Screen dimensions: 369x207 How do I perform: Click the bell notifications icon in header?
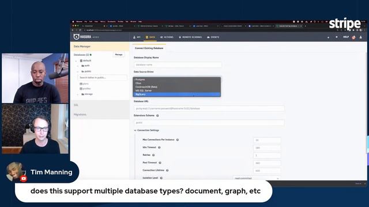[x=328, y=37]
